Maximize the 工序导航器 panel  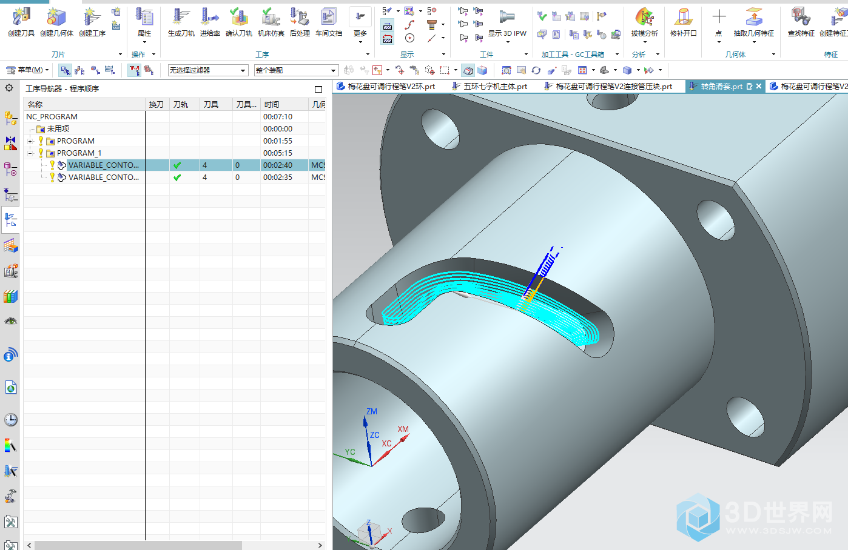coord(318,89)
